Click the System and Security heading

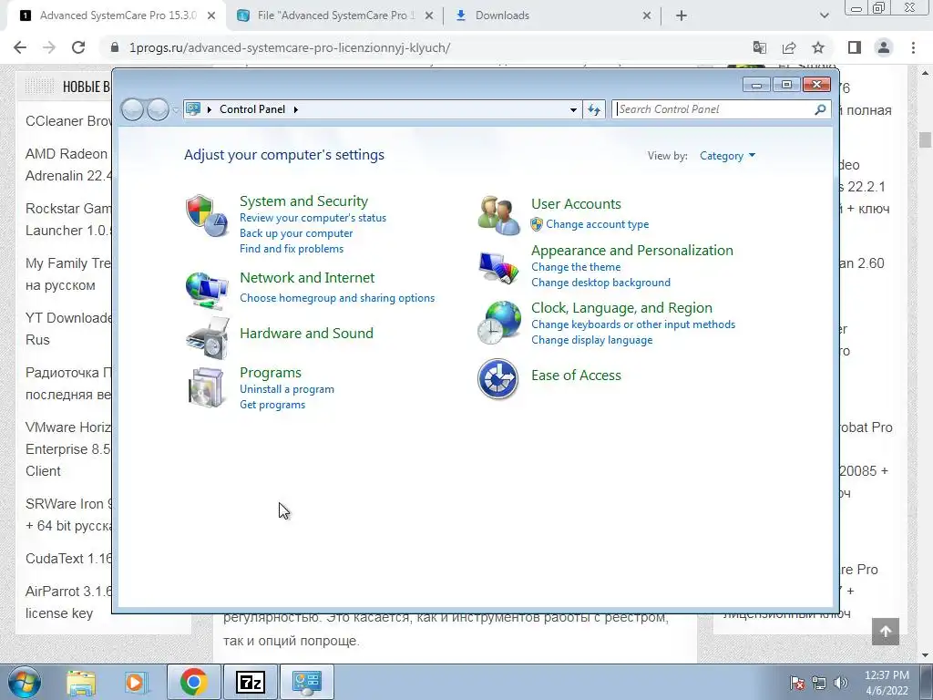click(303, 201)
